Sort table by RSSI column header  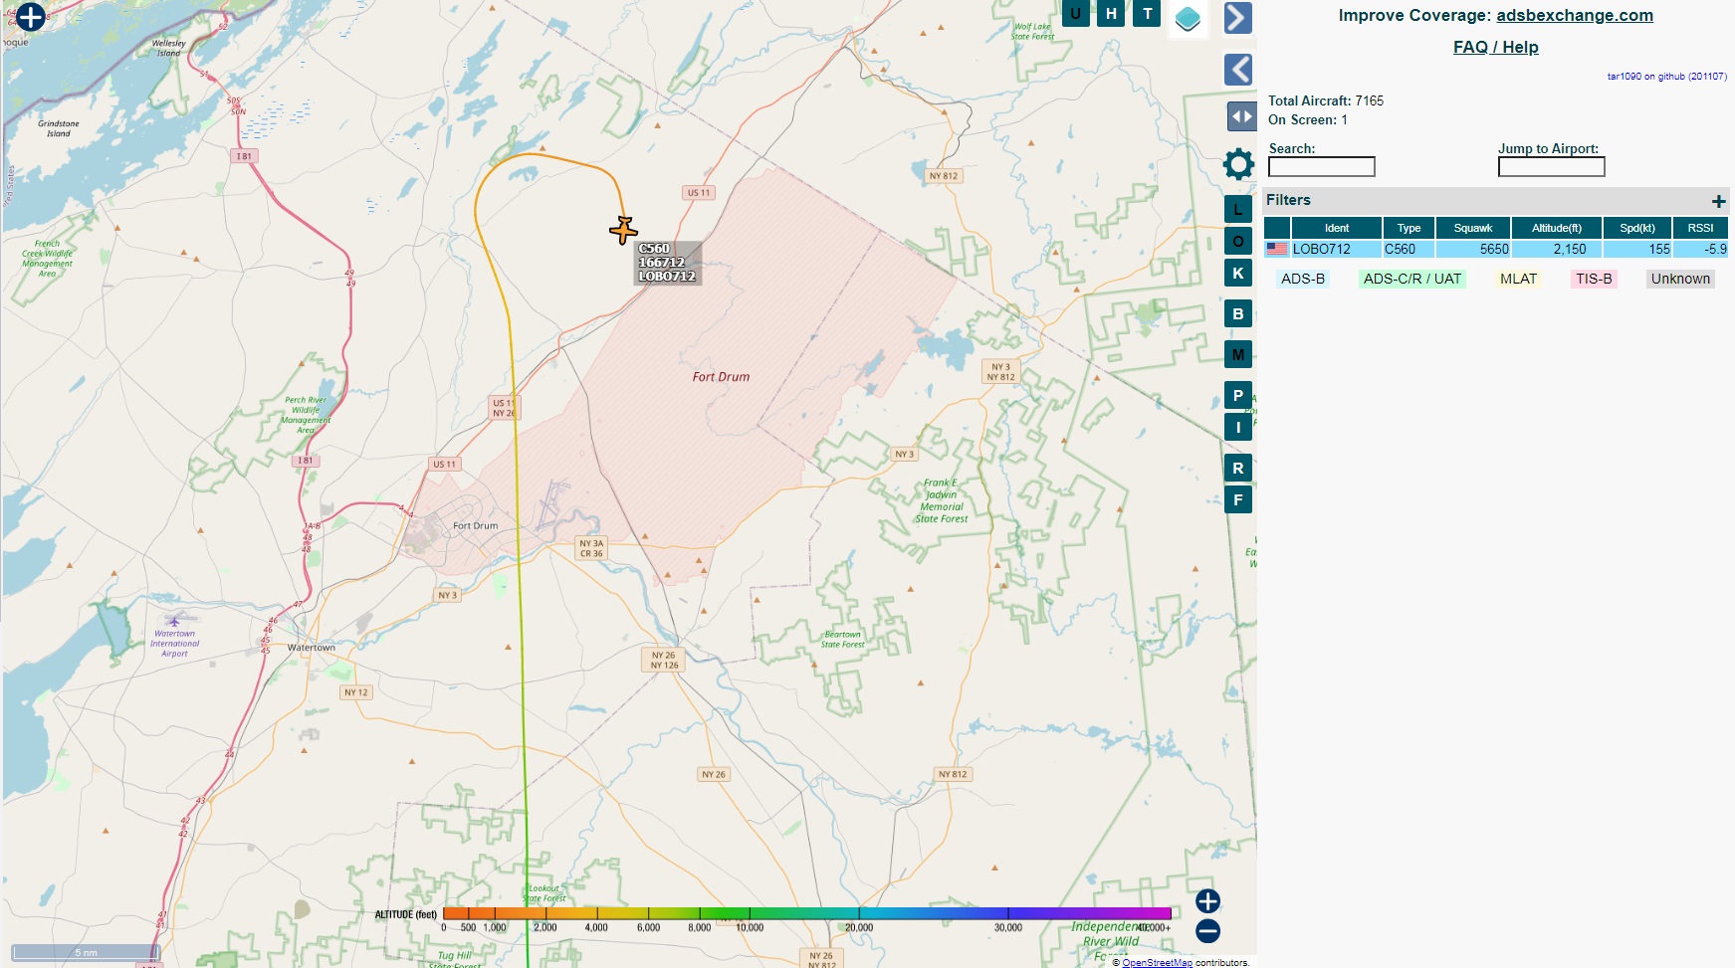point(1701,228)
